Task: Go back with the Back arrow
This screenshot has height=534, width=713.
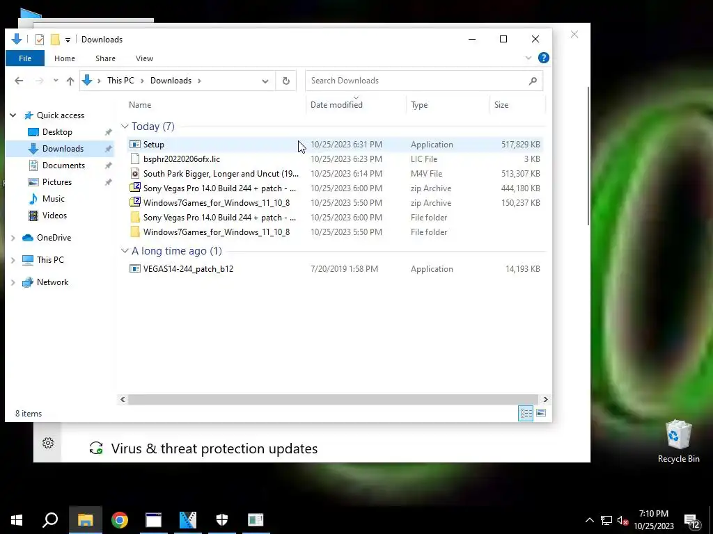Action: click(x=19, y=81)
